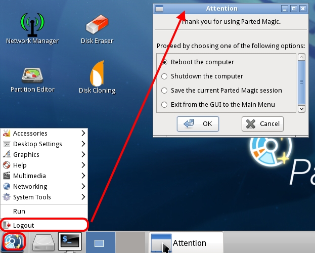Viewport: 315px width, 253px height.
Task: Select Save the current Parted Magic session
Action: click(x=221, y=91)
